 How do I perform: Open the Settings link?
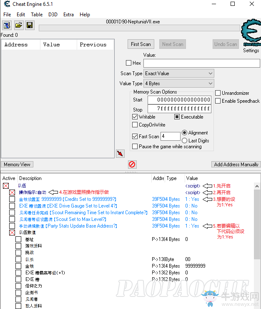(x=251, y=51)
